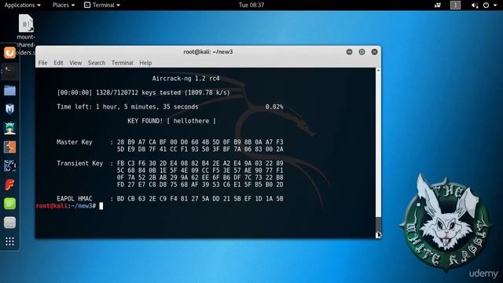Click the 'KEY FOUND! [ hellothere ]' line
The height and width of the screenshot is (283, 503).
coord(171,121)
